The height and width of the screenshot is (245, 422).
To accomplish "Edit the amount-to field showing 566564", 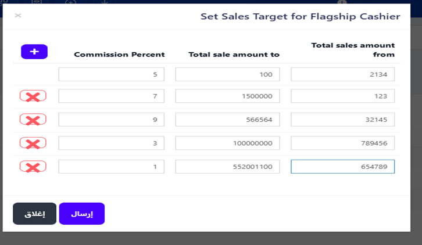I will [x=227, y=120].
